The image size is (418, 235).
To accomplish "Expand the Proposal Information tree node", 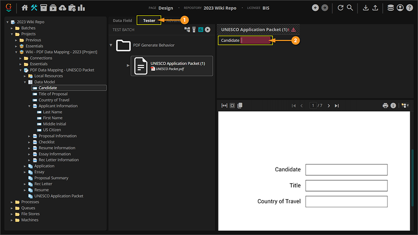I will [x=30, y=136].
